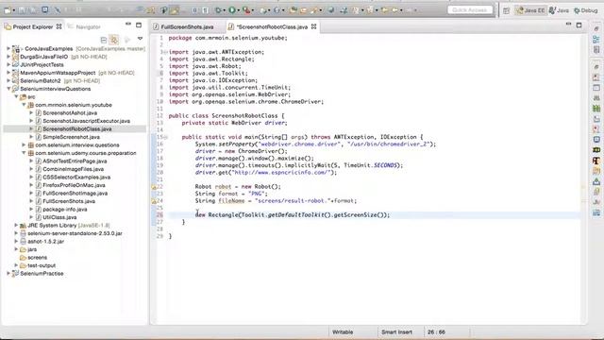604x340 pixels.
Task: Click the red External Tools run icon
Action: [246, 10]
